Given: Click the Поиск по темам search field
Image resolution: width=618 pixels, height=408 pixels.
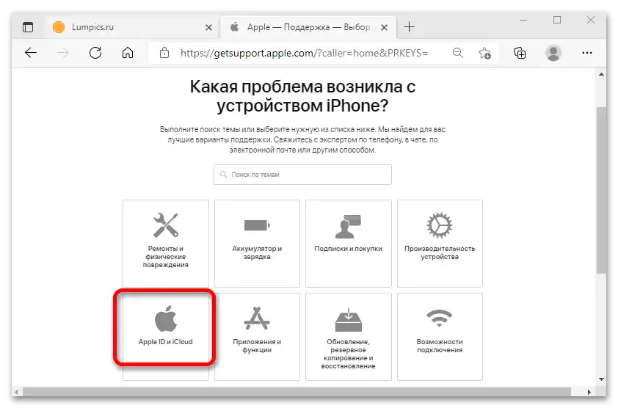Looking at the screenshot, I should coord(302,175).
